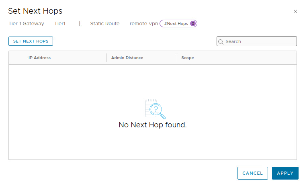This screenshot has height=186, width=305.
Task: Focus the Search input field
Action: click(259, 41)
